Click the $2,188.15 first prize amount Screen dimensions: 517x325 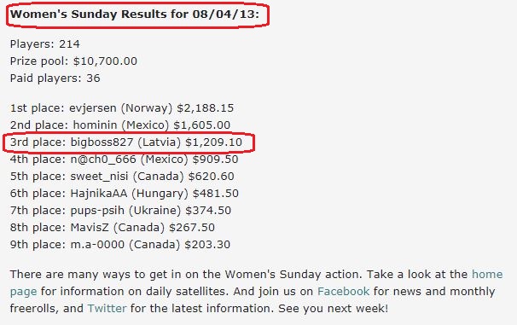pyautogui.click(x=206, y=108)
